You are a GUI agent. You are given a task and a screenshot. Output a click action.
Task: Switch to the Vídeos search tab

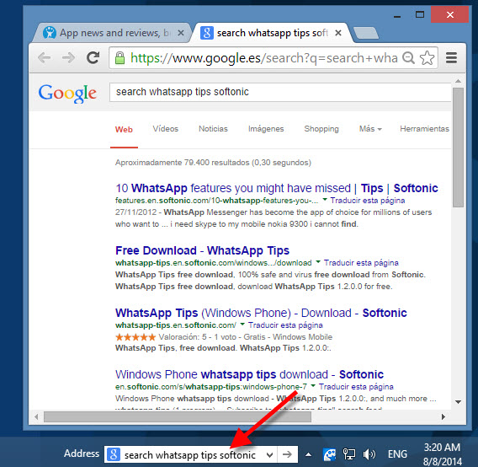(165, 129)
